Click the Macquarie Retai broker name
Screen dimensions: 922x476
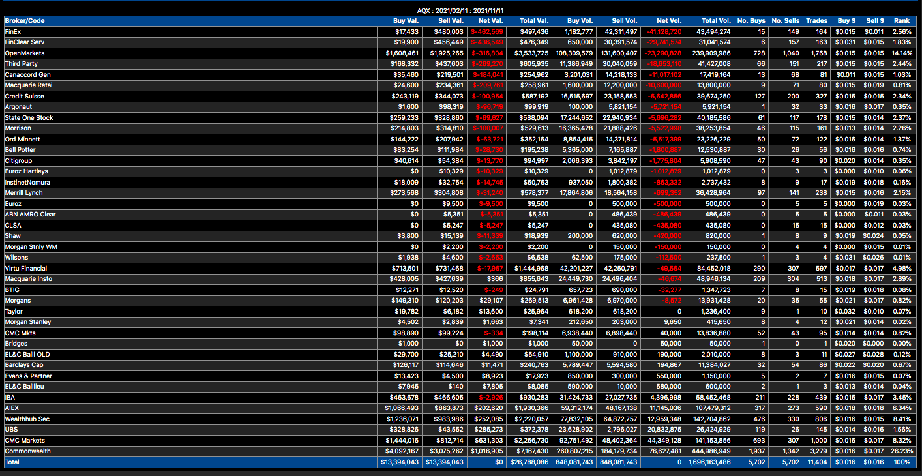pyautogui.click(x=29, y=85)
